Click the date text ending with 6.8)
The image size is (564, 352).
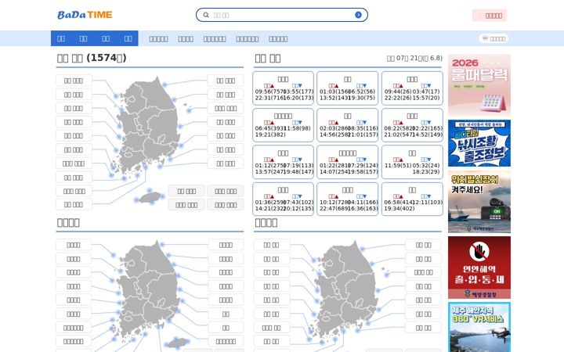(x=414, y=58)
